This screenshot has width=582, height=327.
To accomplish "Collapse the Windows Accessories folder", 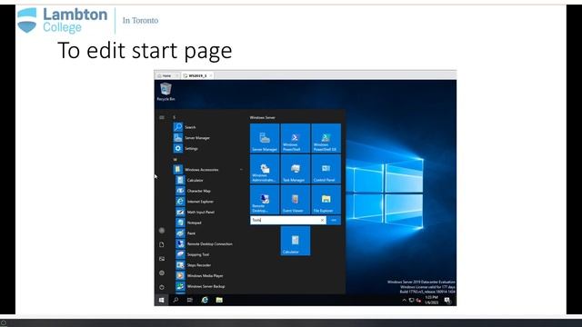I will coord(208,170).
